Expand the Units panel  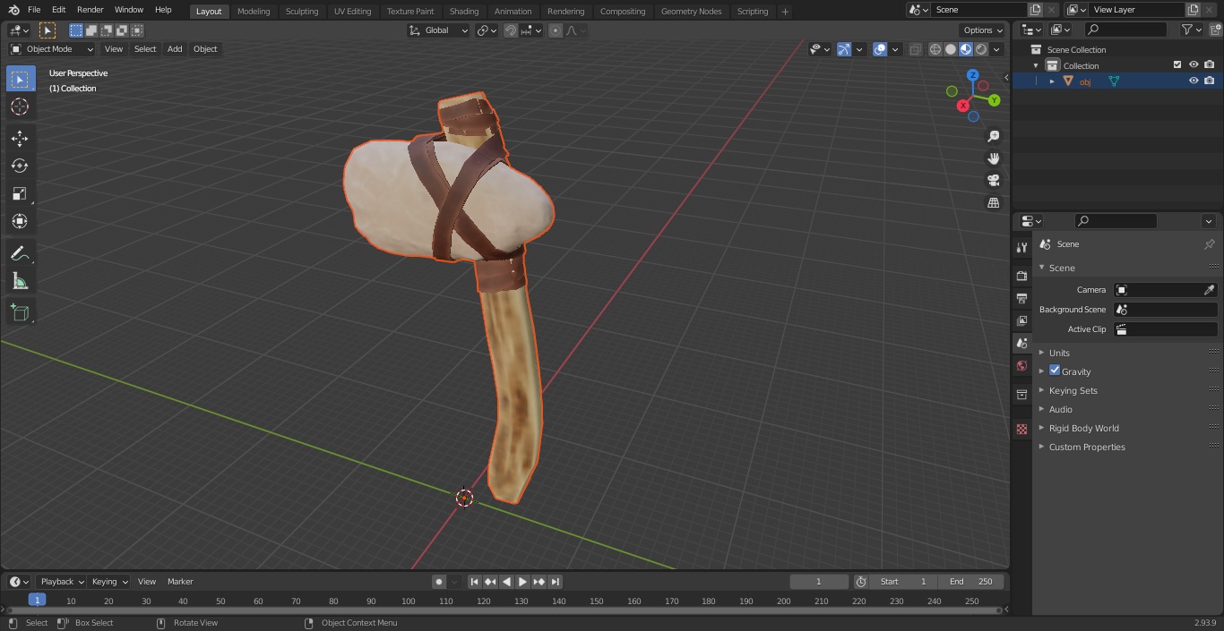pyautogui.click(x=1059, y=353)
